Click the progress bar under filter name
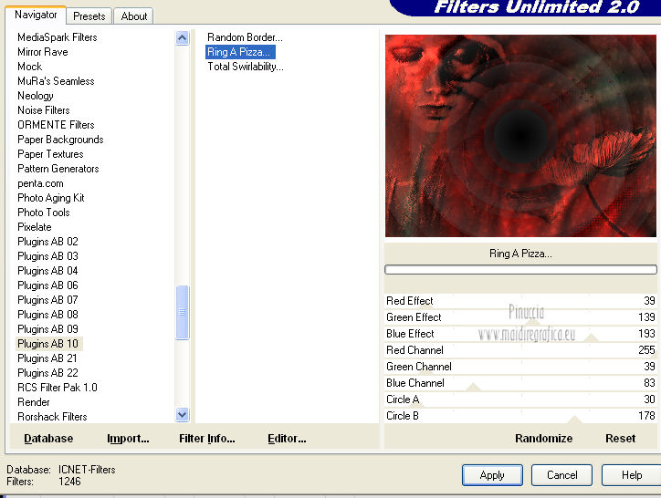 click(520, 270)
